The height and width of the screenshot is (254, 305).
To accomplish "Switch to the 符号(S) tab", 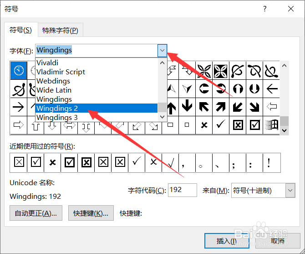I will pyautogui.click(x=20, y=30).
